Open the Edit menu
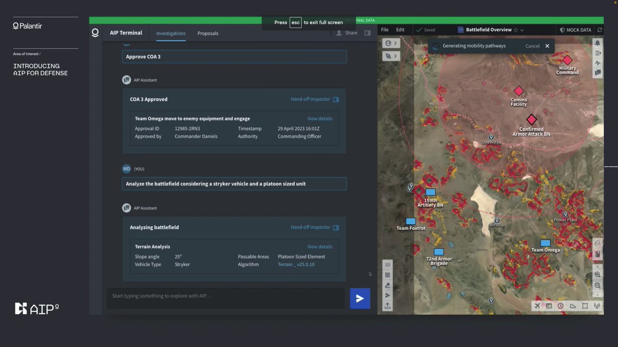This screenshot has height=347, width=618. [400, 30]
